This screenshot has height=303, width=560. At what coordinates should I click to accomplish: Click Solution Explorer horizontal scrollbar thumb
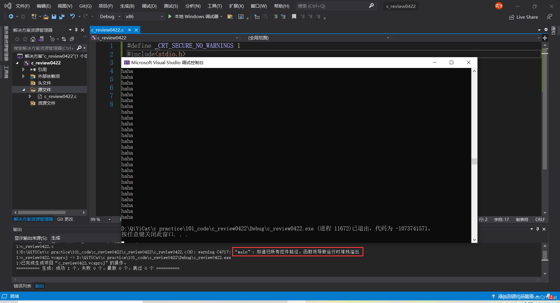(x=42, y=212)
